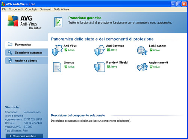
Task: Minimize the AVG Anti-Virus Free window
Action: [173, 4]
